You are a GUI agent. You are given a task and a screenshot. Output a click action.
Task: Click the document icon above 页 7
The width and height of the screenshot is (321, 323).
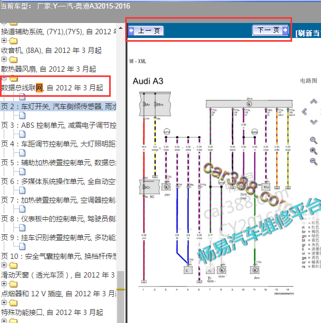pos(22,190)
